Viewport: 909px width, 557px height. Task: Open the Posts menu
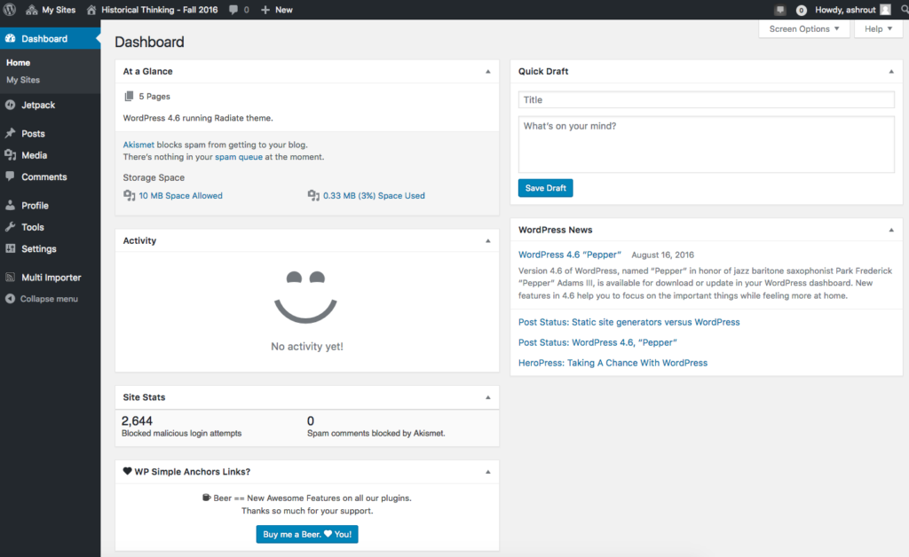click(x=33, y=133)
